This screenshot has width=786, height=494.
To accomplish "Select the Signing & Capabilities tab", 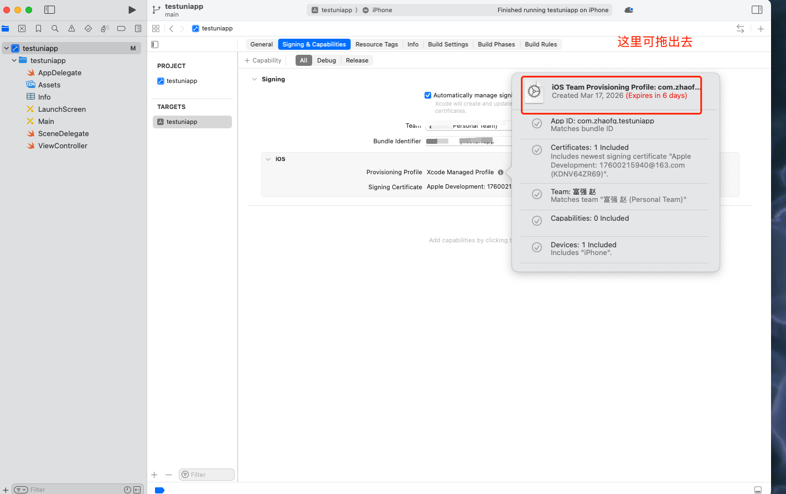I will point(314,44).
